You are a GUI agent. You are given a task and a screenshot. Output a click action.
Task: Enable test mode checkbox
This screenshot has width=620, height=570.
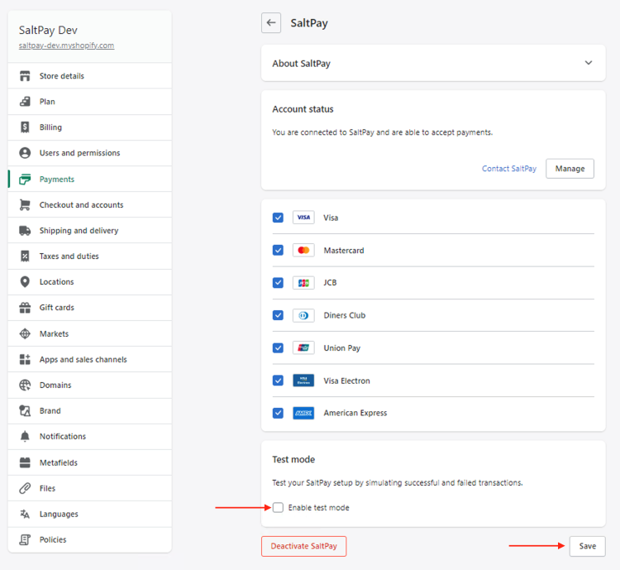278,507
